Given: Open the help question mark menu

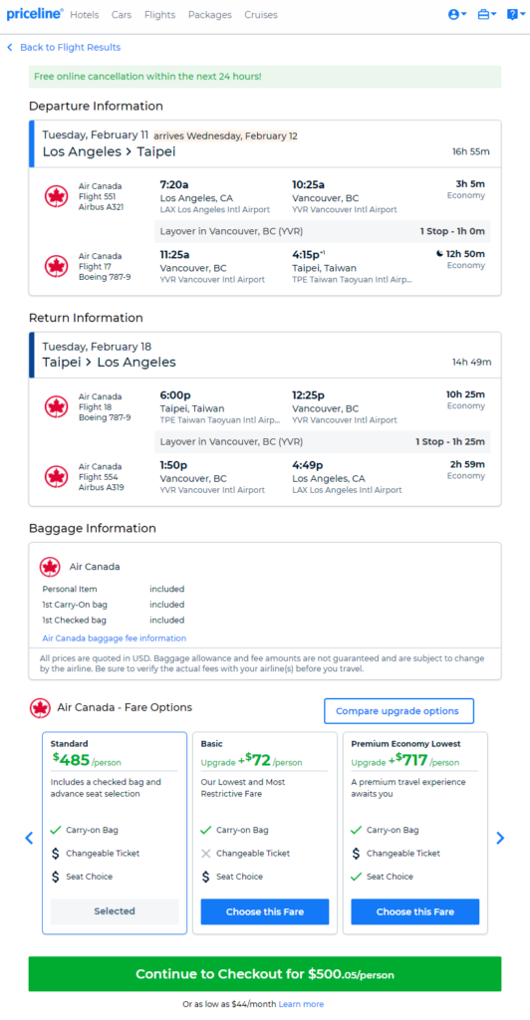Looking at the screenshot, I should tap(516, 14).
